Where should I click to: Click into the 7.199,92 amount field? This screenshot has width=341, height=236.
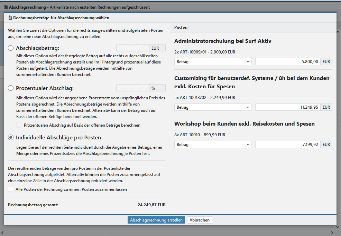tap(288, 145)
